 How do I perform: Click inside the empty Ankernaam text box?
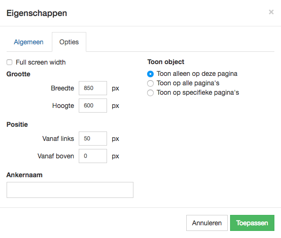coord(70,190)
